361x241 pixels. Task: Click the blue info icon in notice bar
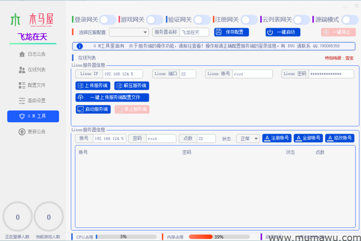(79, 46)
